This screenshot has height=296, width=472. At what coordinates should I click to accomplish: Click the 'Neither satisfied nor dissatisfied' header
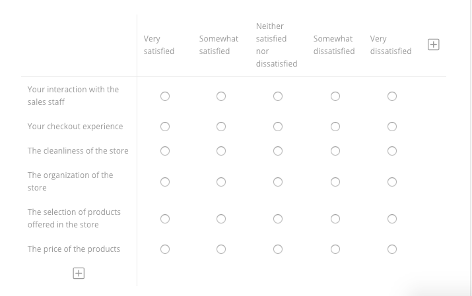(276, 45)
